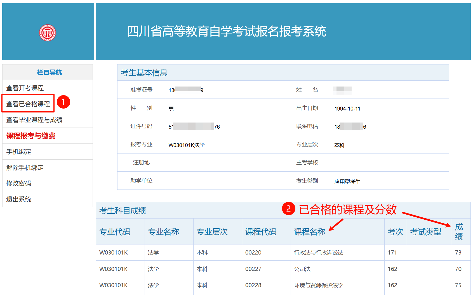The image size is (473, 295).
Task: Open 查看开考课程 in sidebar
Action: (25, 88)
